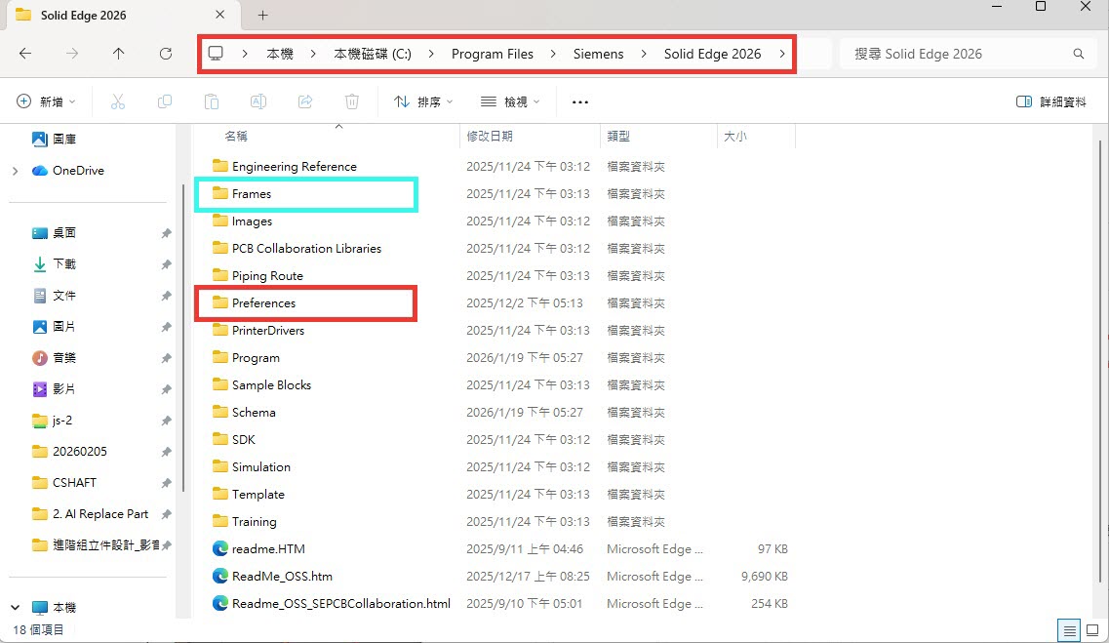Expand the OneDrive tree node
Viewport: 1109px width, 643px height.
click(15, 171)
